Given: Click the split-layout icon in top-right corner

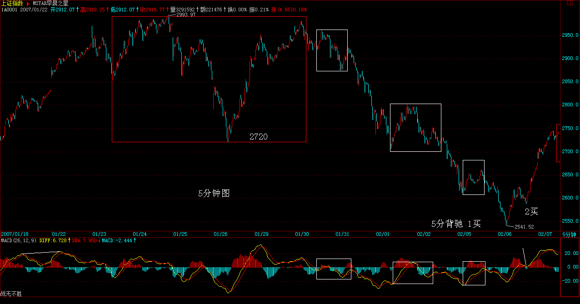Looking at the screenshot, I should click(569, 3).
